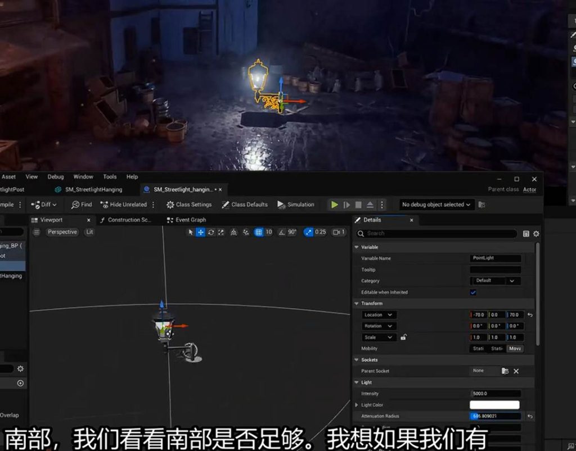Expand the Light Color property arrow

[x=356, y=405]
